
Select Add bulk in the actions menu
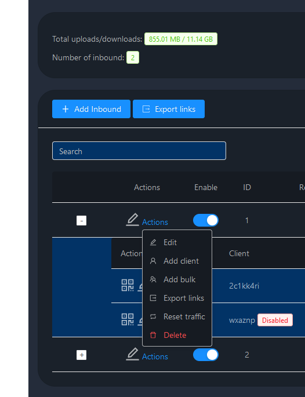click(x=177, y=279)
